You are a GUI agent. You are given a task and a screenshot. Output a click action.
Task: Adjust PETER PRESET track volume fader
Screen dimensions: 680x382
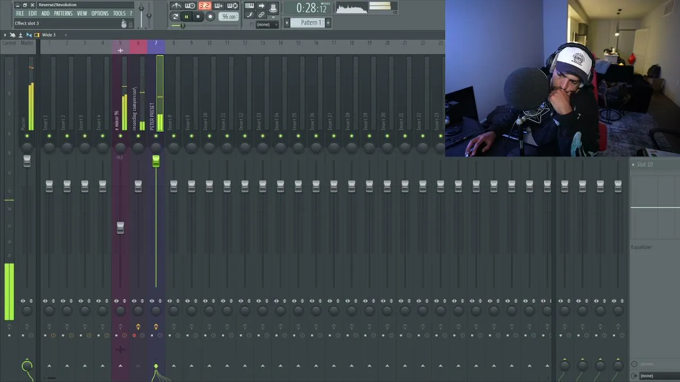pyautogui.click(x=156, y=161)
